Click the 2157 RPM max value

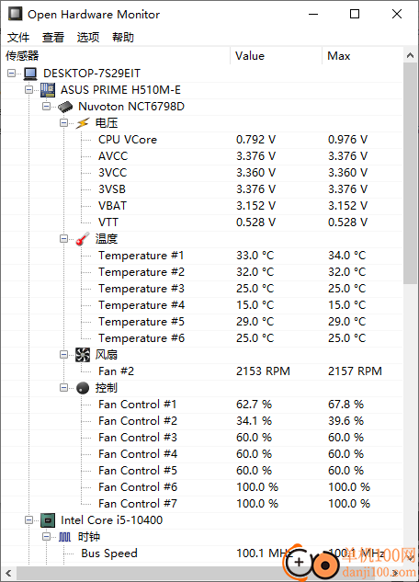[x=355, y=371]
